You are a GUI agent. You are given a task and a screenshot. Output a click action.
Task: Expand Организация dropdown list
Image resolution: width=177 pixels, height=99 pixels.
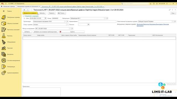click(x=65, y=21)
